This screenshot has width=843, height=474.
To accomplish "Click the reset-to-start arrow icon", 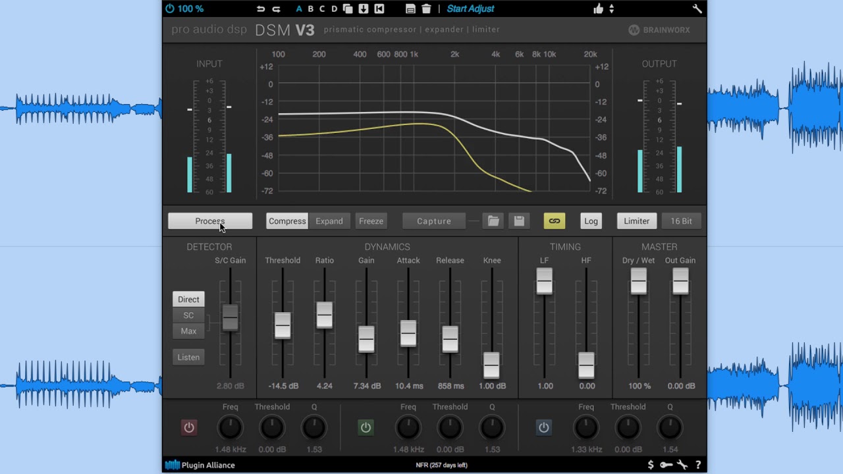I will [x=379, y=9].
